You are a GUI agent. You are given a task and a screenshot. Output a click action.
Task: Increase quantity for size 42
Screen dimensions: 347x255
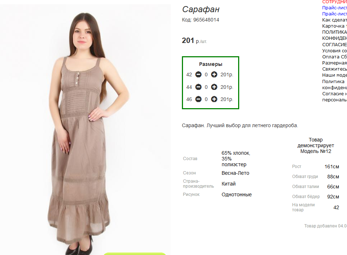click(214, 74)
